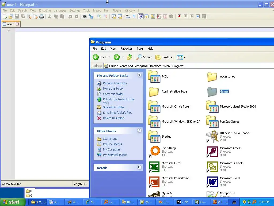Toggle Word Wrap in Notepad++ toolbar
The width and height of the screenshot is (274, 206).
pyautogui.click(x=128, y=16)
